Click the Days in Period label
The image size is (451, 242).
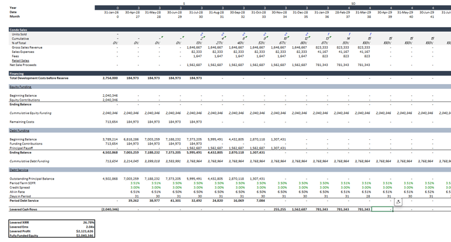20,196
